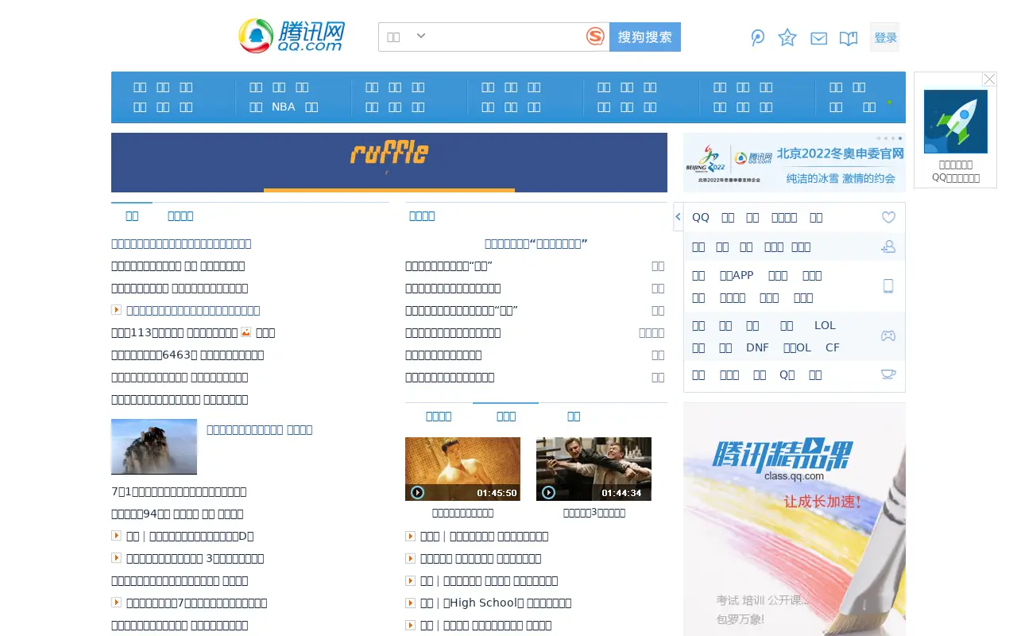Open the 北京2022冬奥申委官网 banner
1017x636 pixels.
(795, 162)
